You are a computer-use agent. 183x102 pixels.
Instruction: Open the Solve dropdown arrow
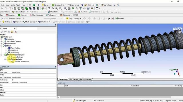[x=50, y=5]
